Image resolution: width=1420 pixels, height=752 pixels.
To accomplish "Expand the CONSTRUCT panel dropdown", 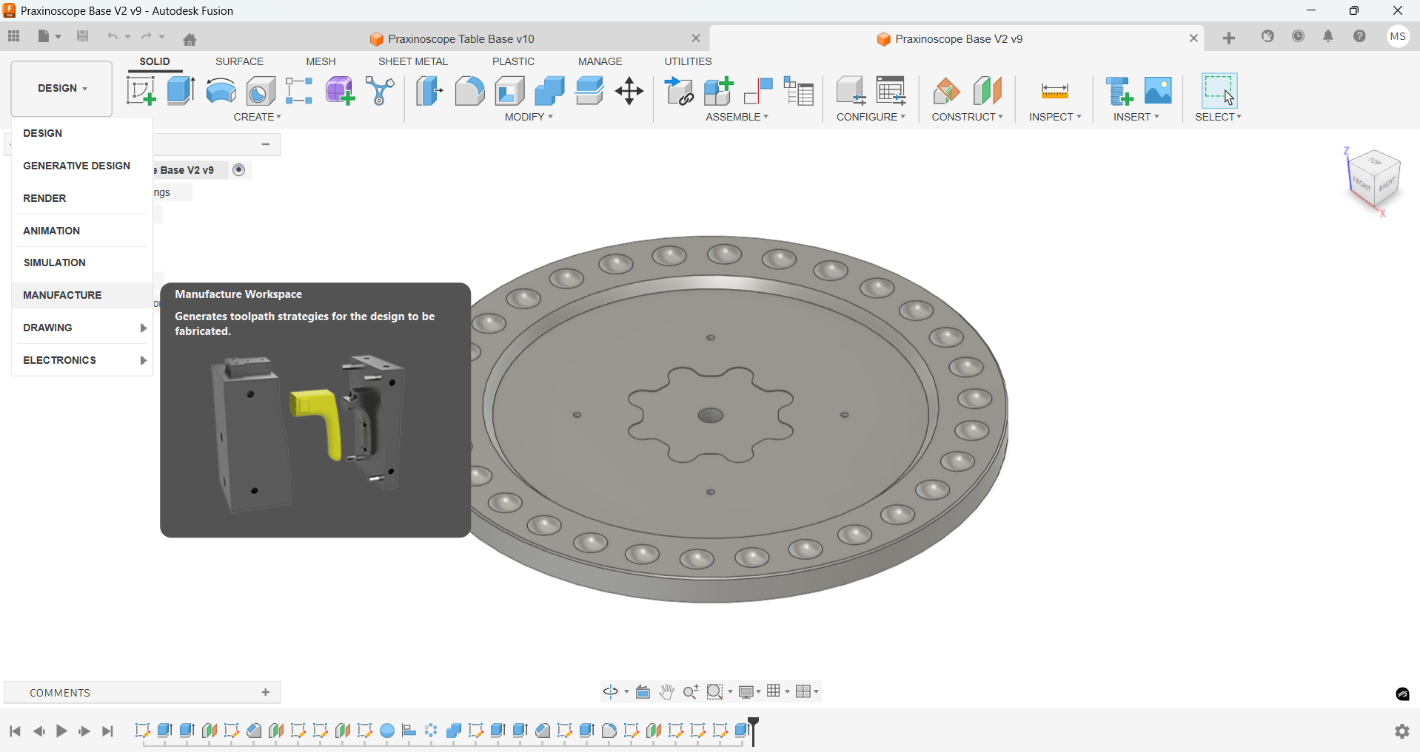I will point(967,117).
